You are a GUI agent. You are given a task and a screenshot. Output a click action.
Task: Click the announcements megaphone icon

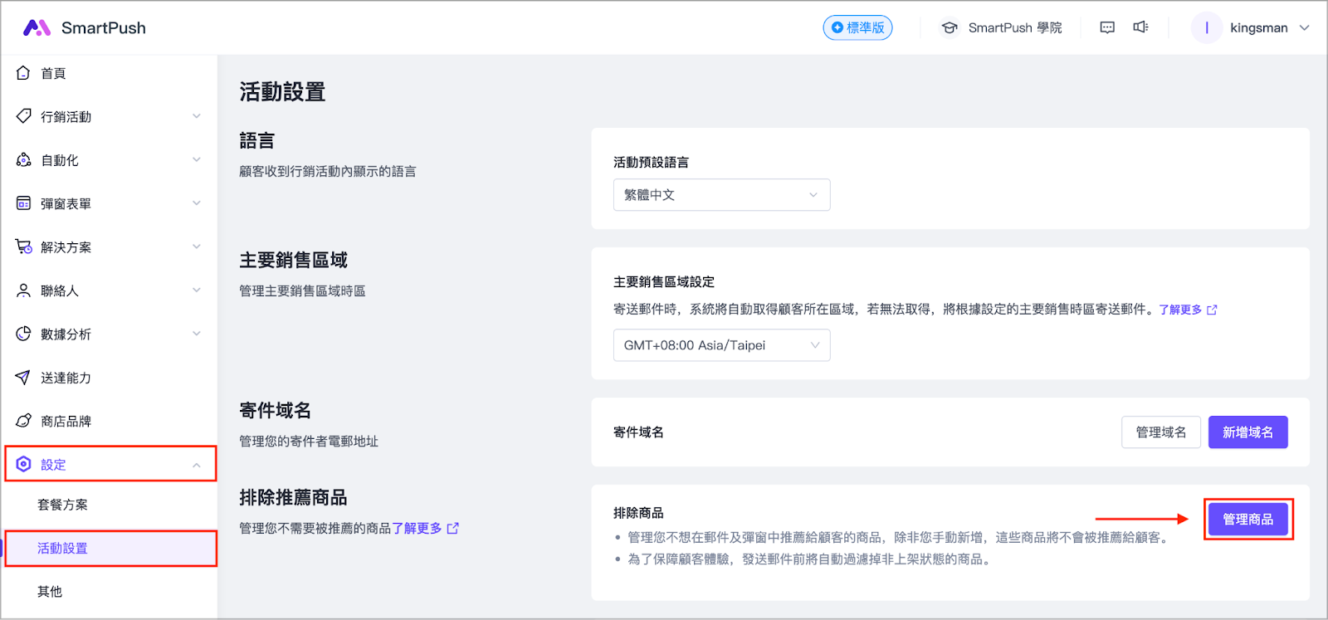point(1140,27)
